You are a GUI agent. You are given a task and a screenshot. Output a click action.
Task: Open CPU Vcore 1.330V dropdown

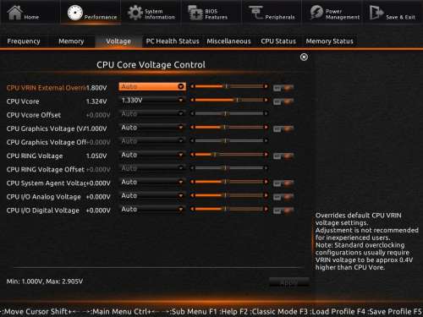[x=152, y=100]
